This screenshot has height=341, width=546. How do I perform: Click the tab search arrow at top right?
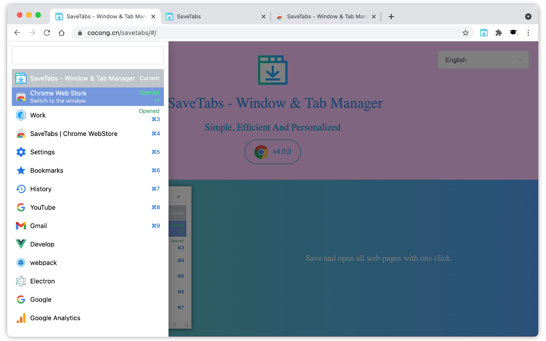pyautogui.click(x=528, y=17)
